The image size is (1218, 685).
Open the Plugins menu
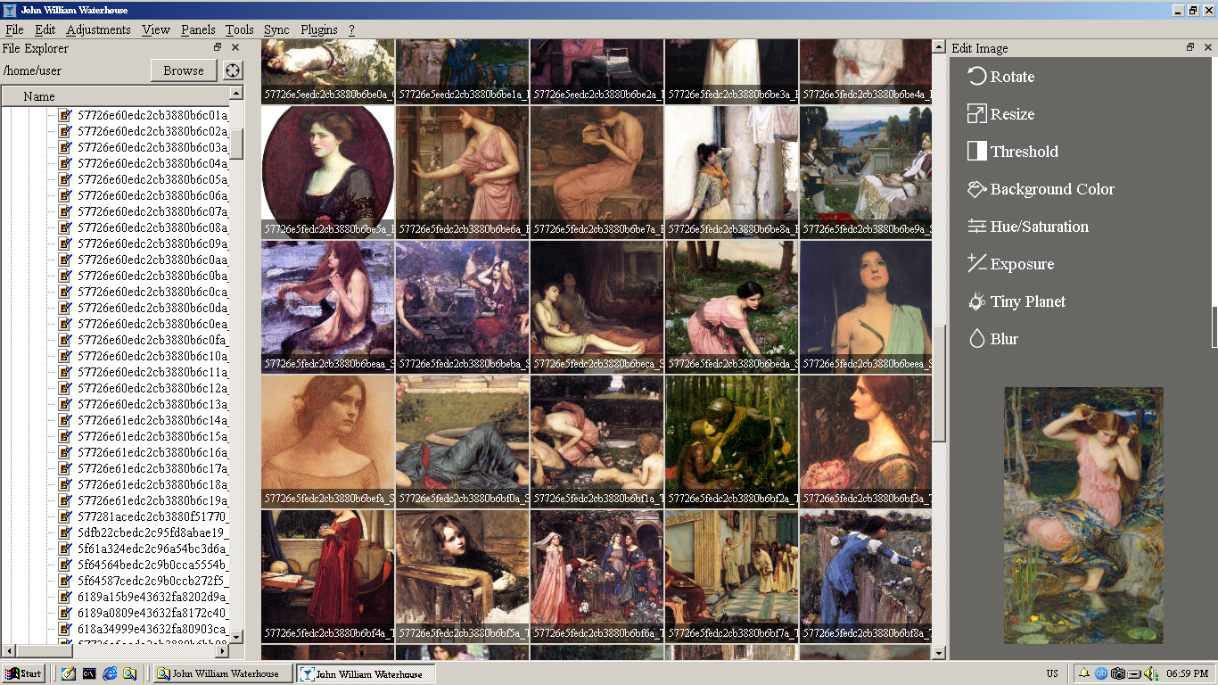(319, 29)
